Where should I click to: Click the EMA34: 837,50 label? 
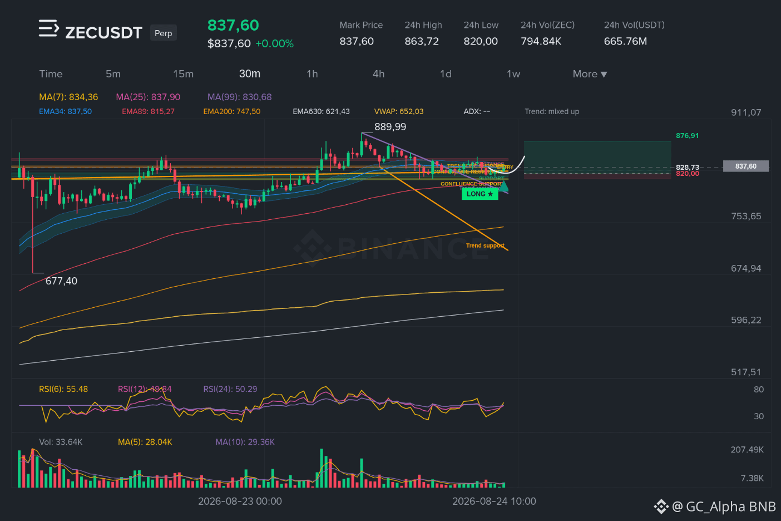tap(65, 111)
